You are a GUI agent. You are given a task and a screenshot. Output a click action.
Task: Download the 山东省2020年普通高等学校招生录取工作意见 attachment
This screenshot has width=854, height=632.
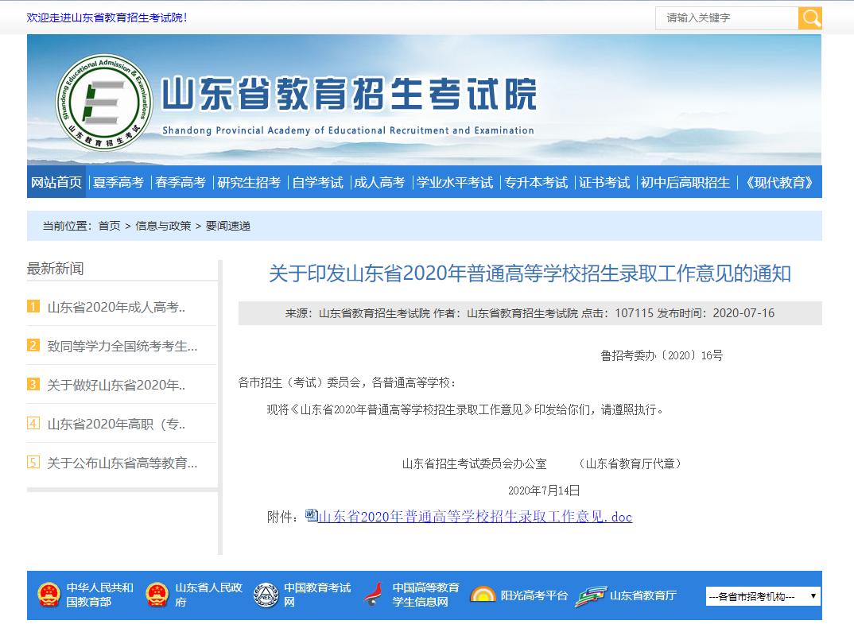pyautogui.click(x=473, y=517)
